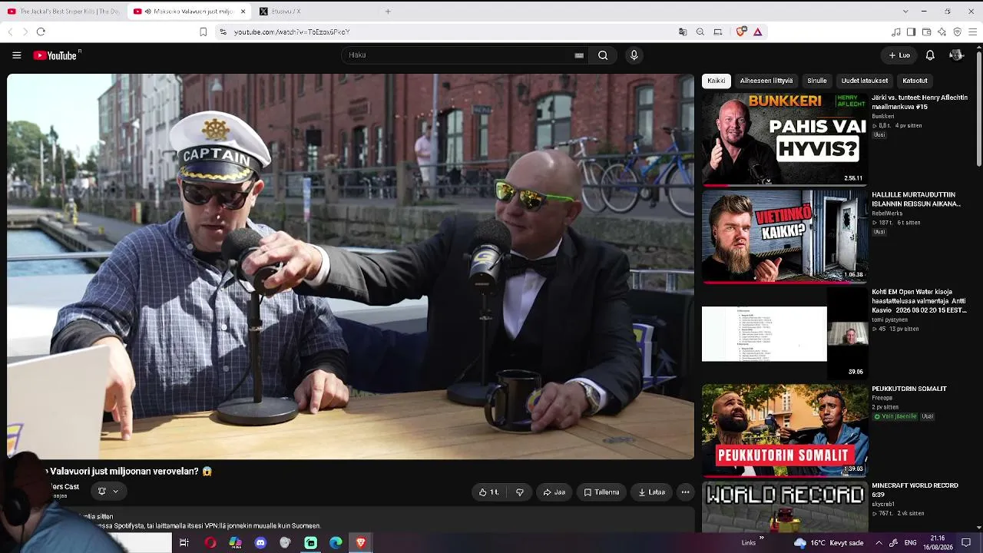Go back to previous page
The image size is (983, 553).
pos(10,31)
